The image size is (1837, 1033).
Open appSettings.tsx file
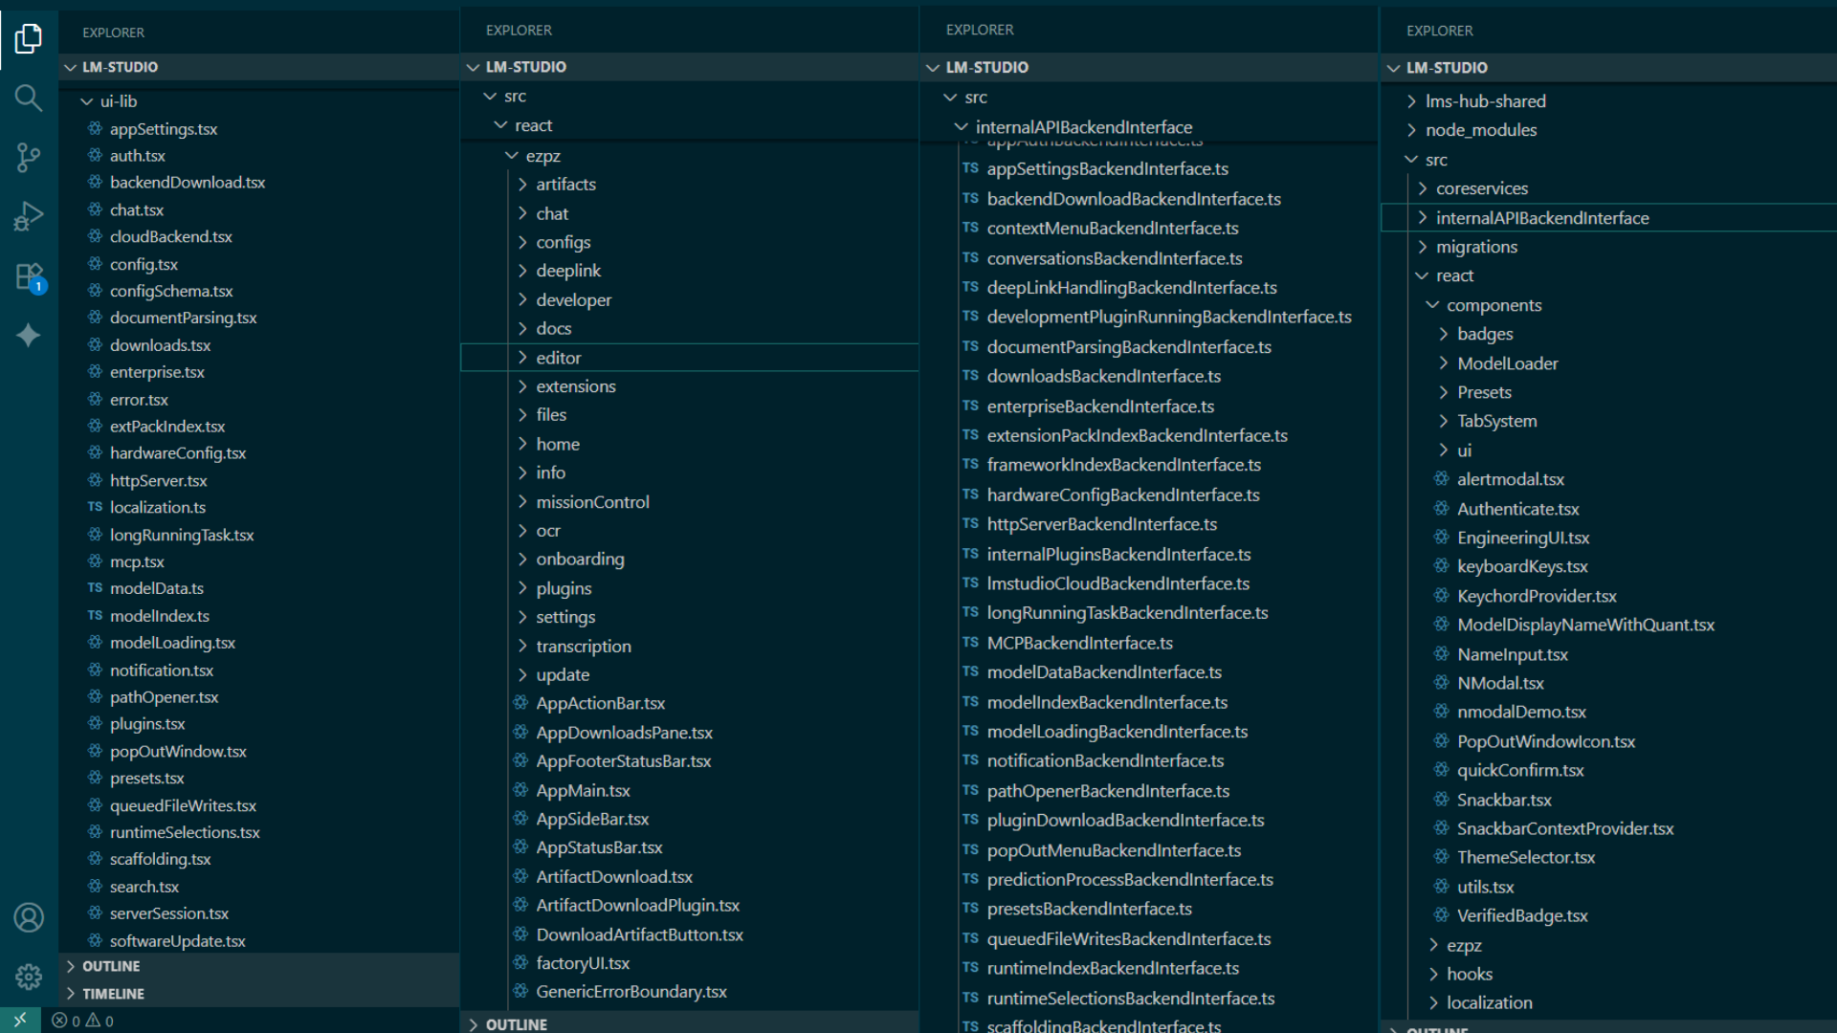pos(164,129)
